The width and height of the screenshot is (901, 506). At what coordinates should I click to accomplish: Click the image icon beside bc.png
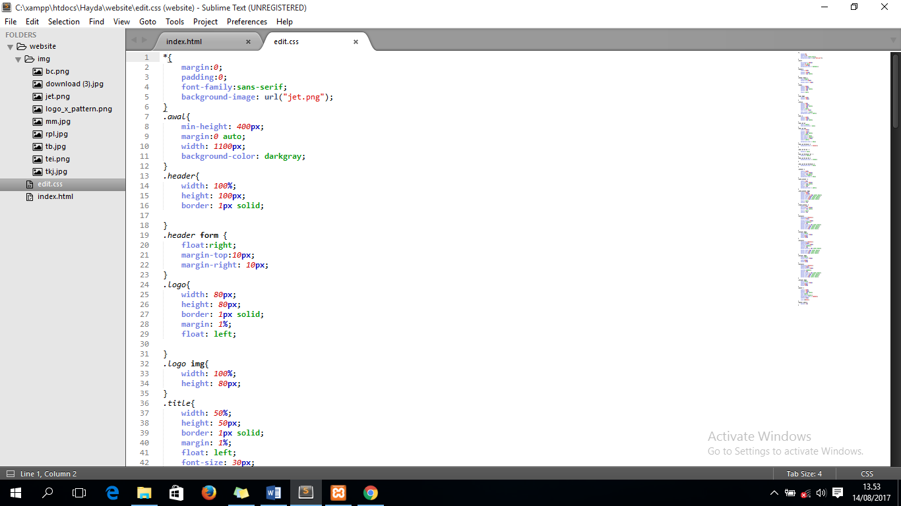(38, 71)
